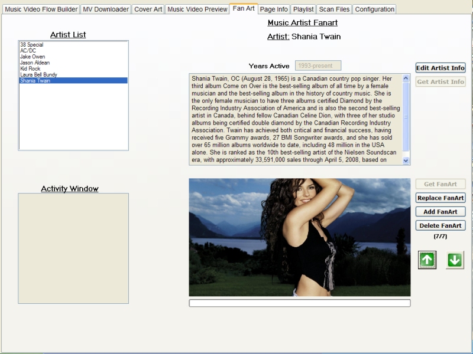Open the Playlist tab

coord(303,9)
